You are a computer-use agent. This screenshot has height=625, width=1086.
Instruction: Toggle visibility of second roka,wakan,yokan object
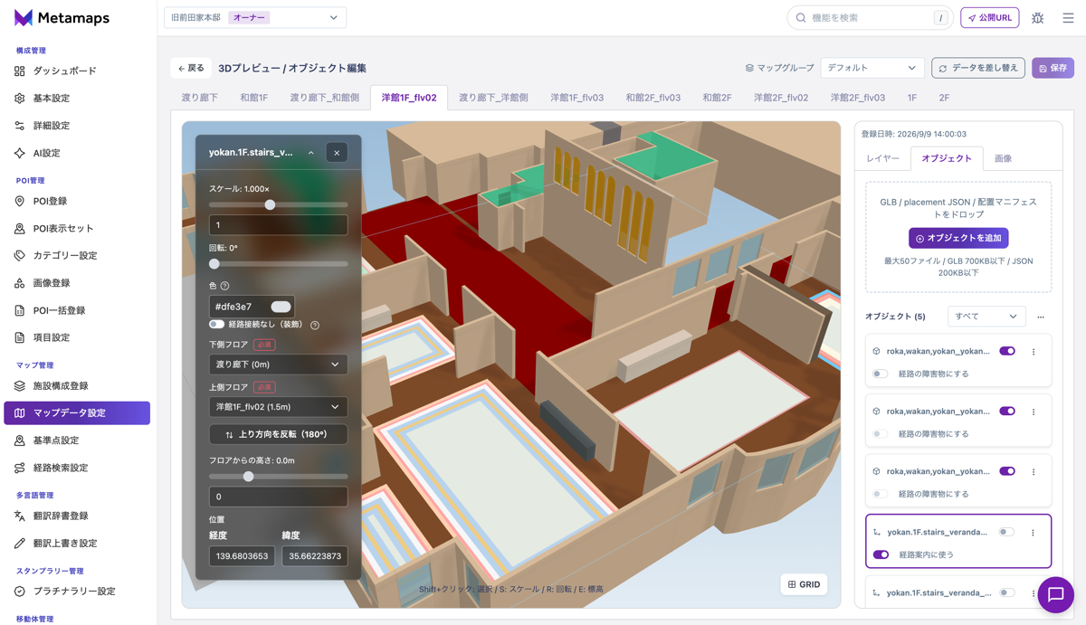pyautogui.click(x=1007, y=411)
